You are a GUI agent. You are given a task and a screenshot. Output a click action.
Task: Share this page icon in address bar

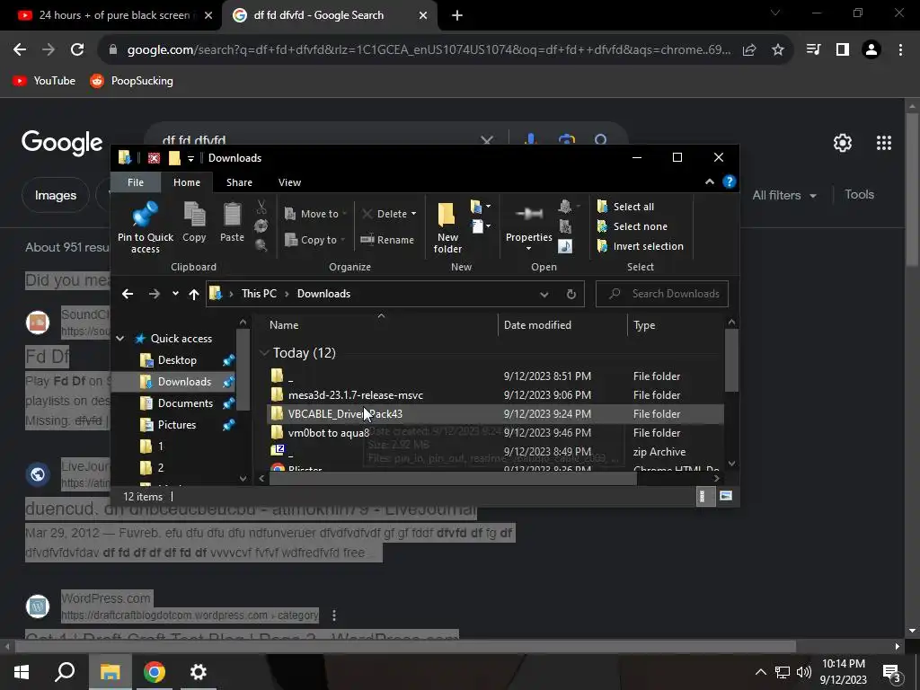[x=749, y=50]
